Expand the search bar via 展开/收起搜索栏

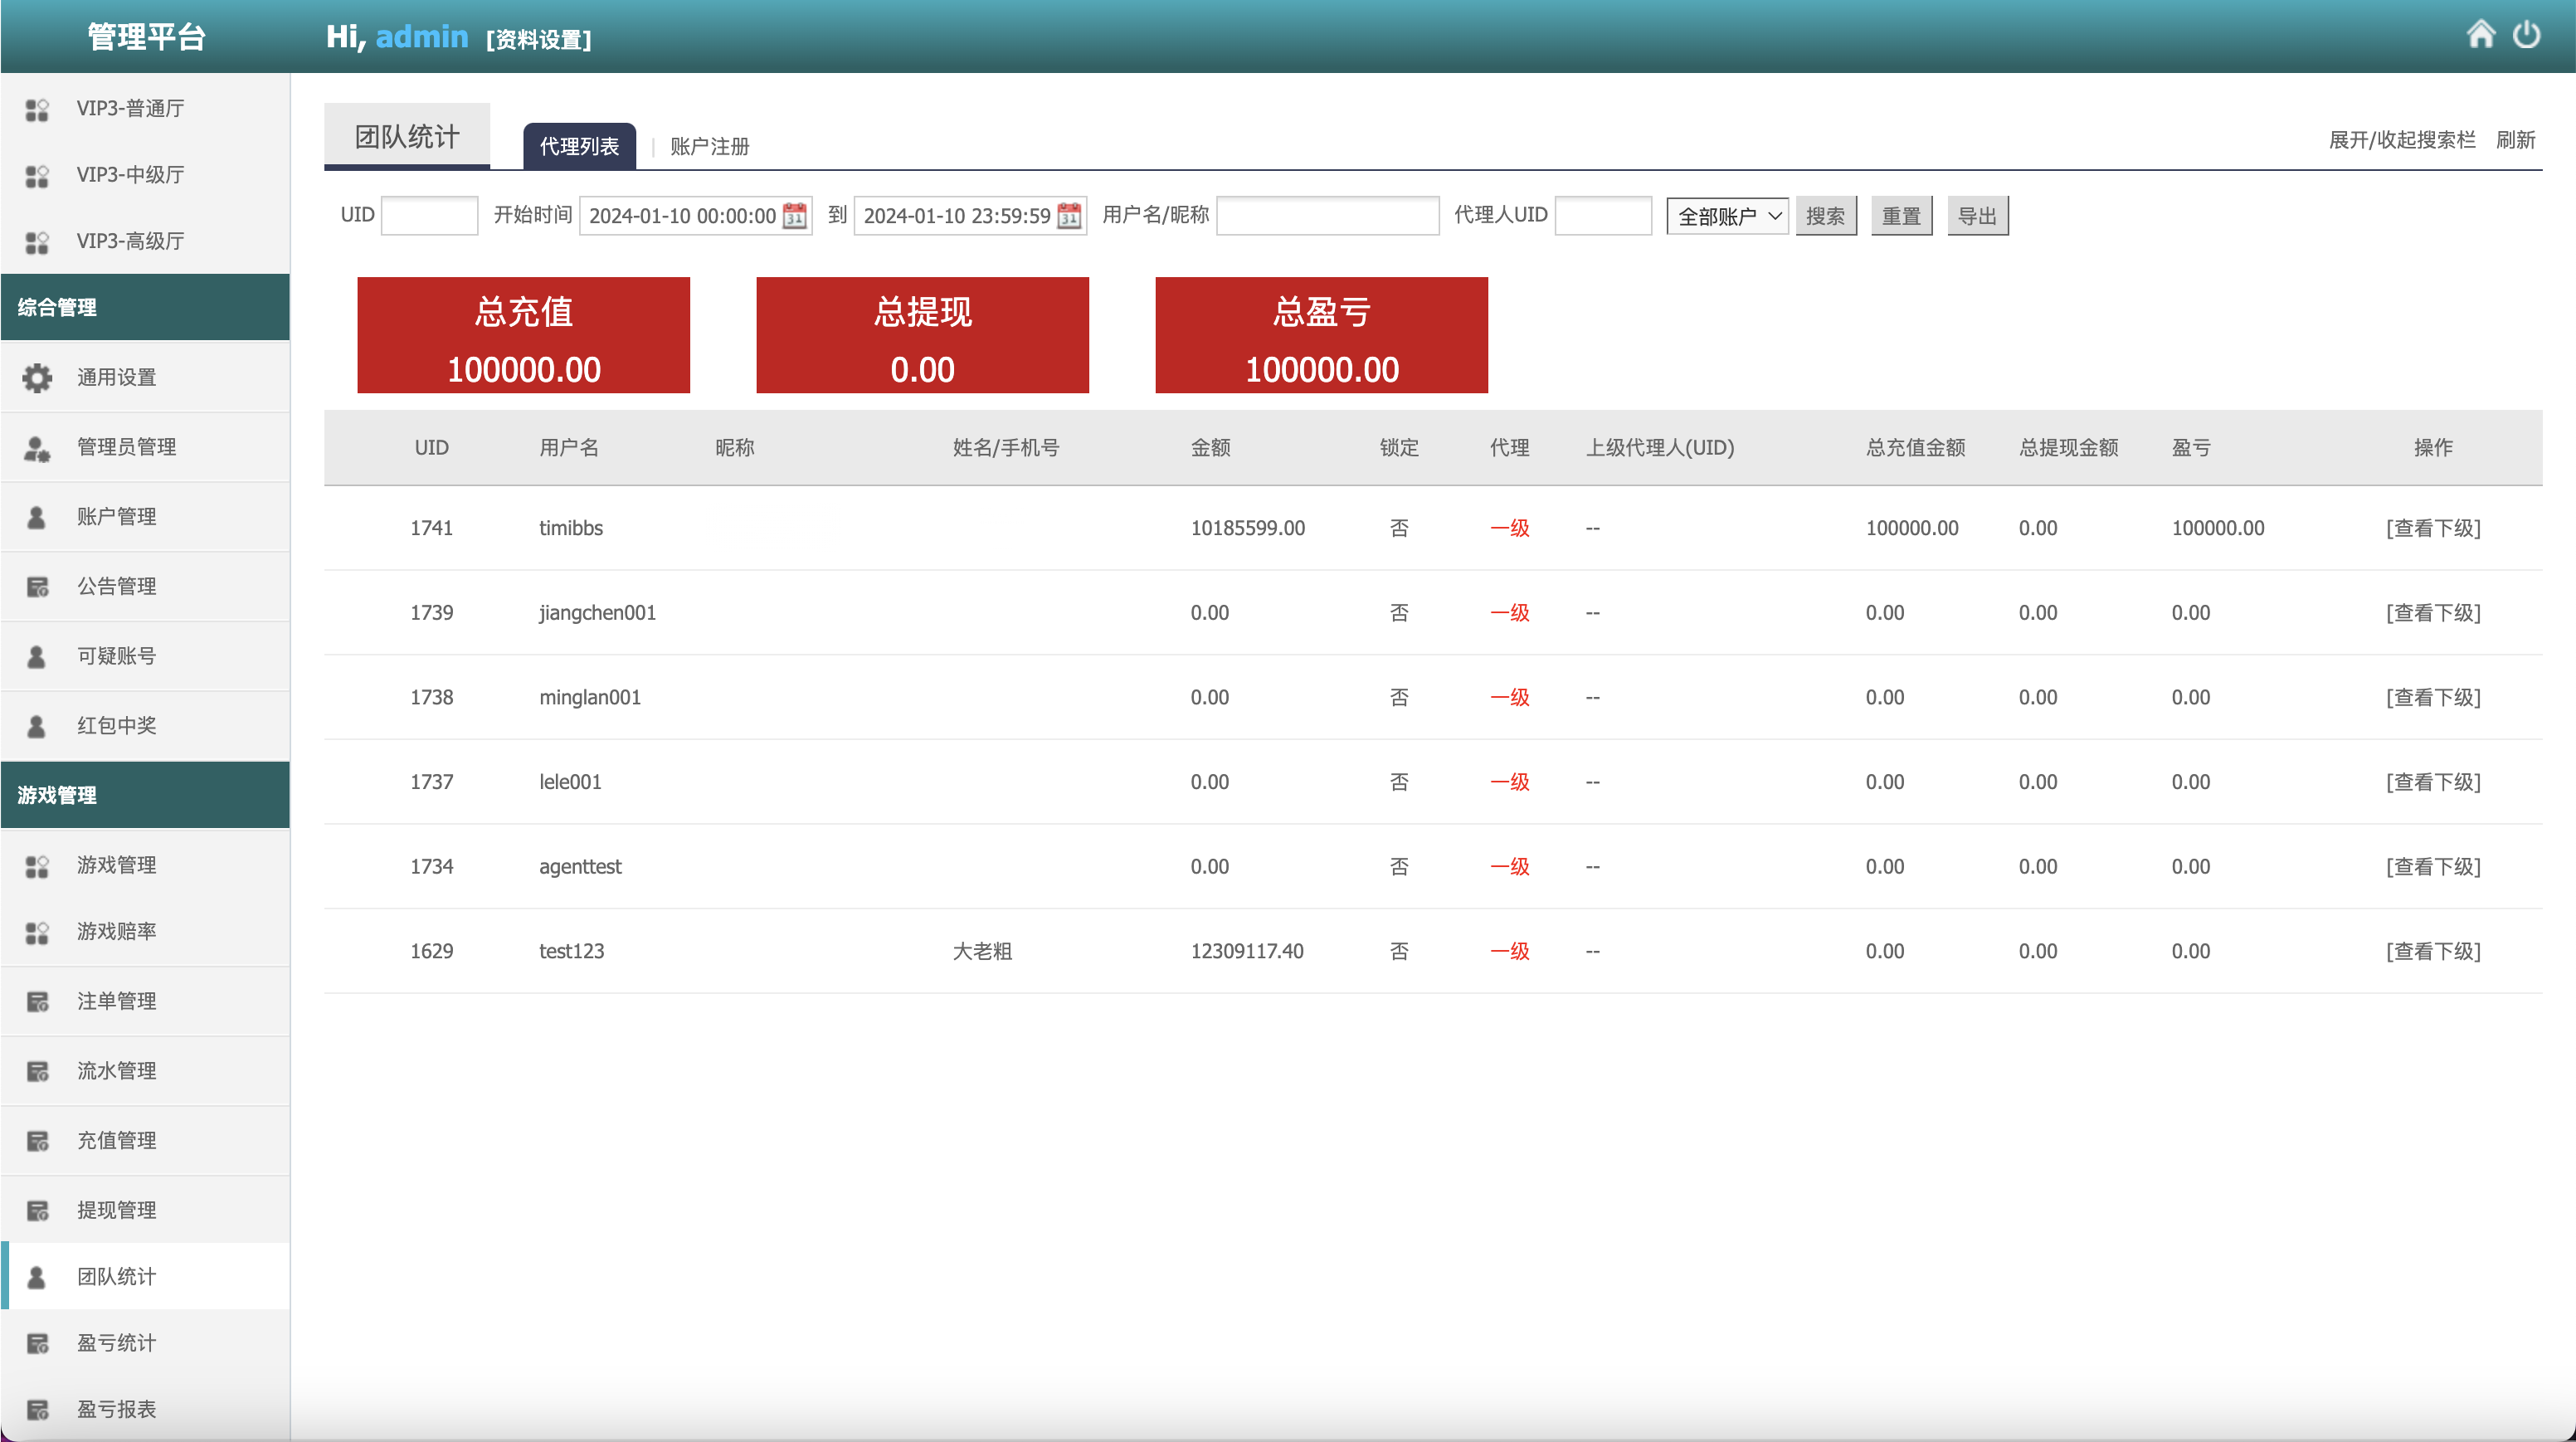coord(2401,140)
